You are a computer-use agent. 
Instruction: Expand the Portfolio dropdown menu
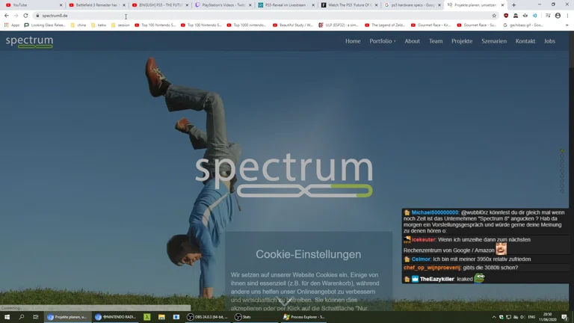[x=382, y=41]
